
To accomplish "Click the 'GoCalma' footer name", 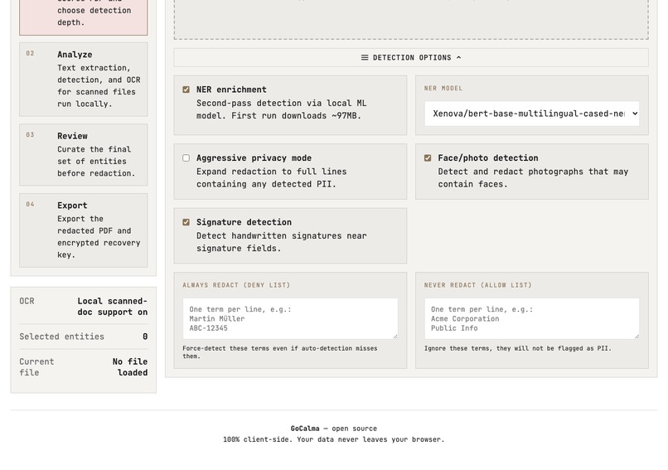I will [x=305, y=429].
